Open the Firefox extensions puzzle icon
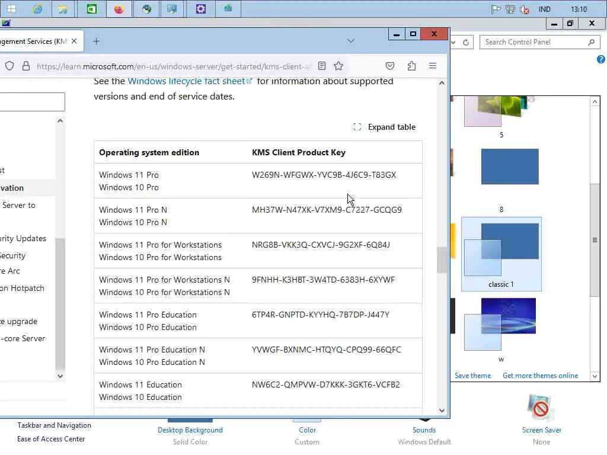This screenshot has width=607, height=455. tap(411, 66)
